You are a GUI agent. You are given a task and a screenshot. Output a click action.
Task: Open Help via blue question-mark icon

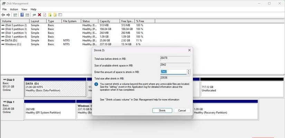22,15
